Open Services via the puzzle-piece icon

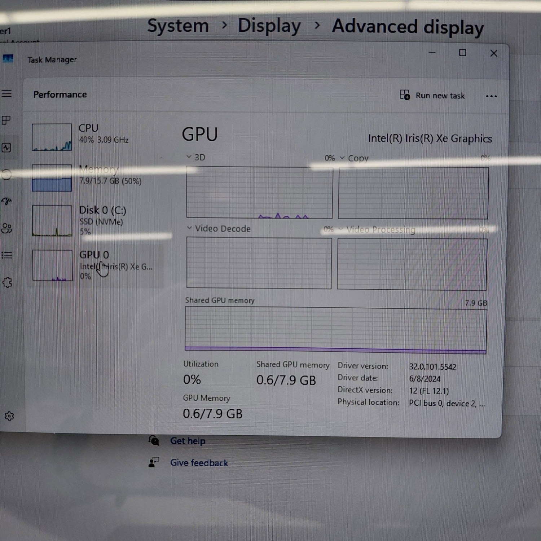pos(7,282)
